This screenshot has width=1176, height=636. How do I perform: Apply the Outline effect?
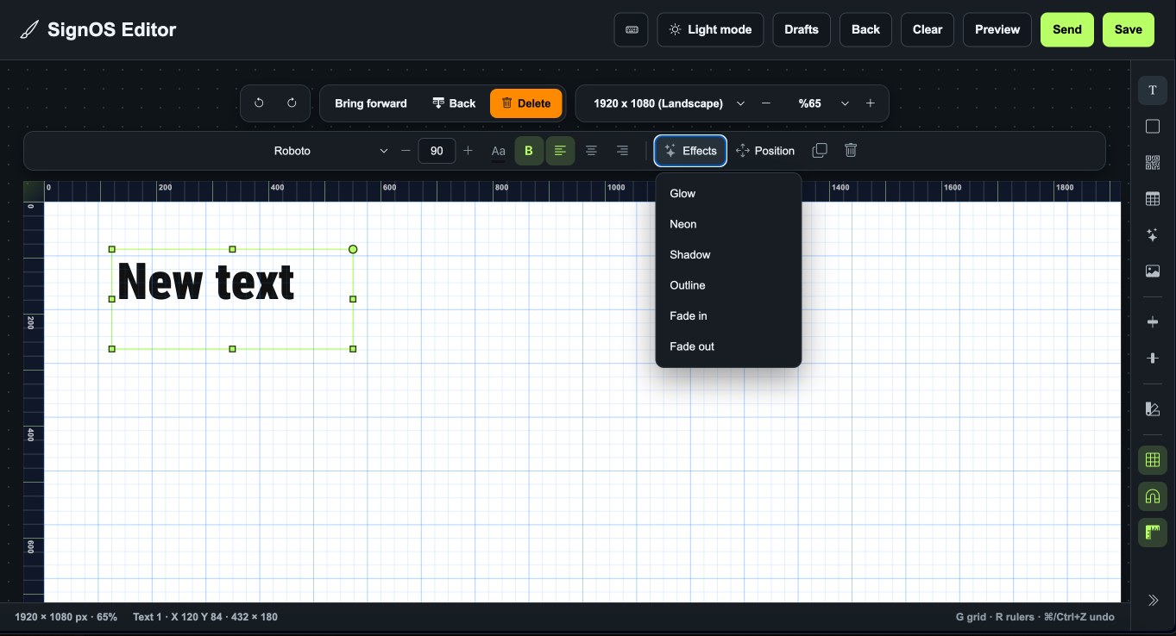coord(728,285)
